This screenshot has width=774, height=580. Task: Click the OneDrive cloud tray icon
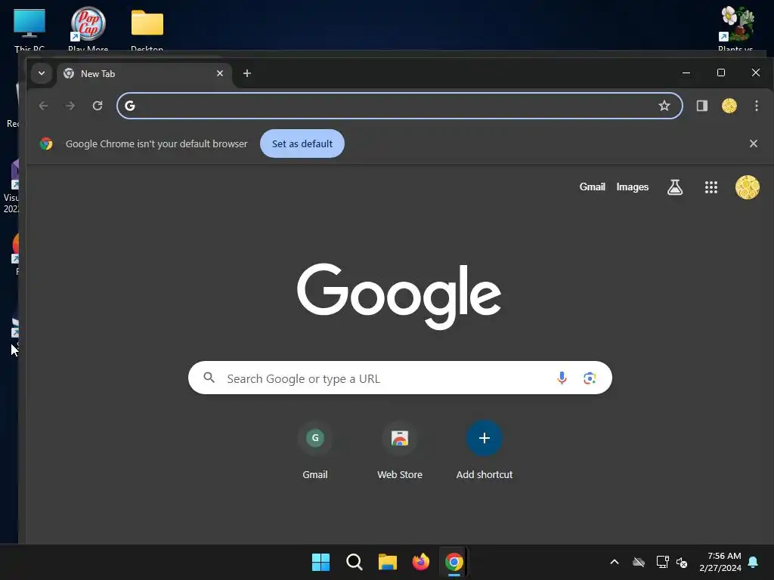pos(639,562)
